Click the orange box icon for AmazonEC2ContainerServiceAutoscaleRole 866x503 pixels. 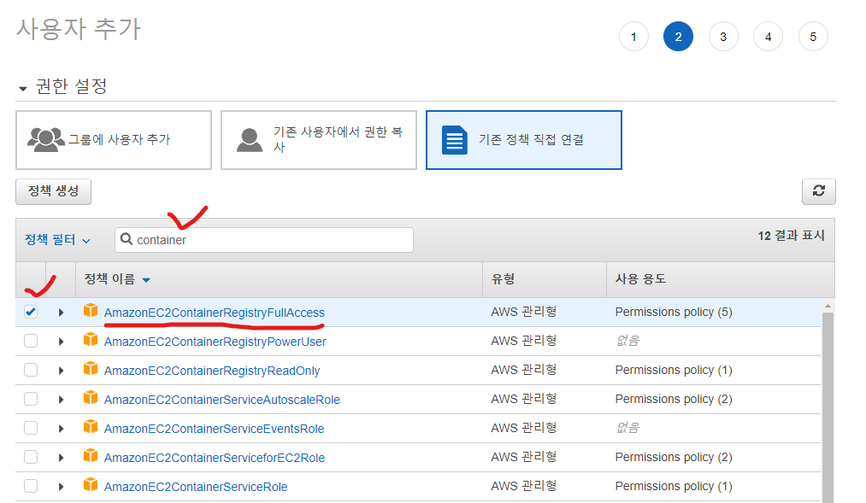coord(91,398)
